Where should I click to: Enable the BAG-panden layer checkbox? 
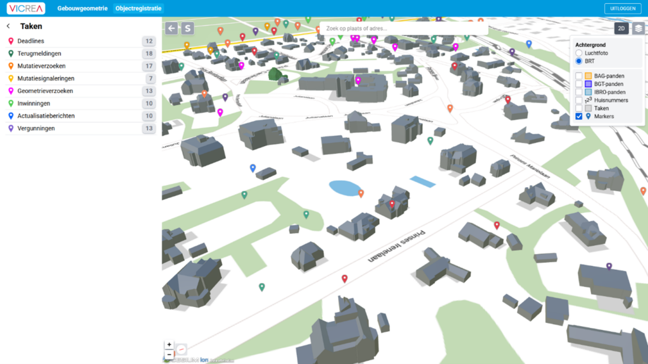(x=579, y=76)
